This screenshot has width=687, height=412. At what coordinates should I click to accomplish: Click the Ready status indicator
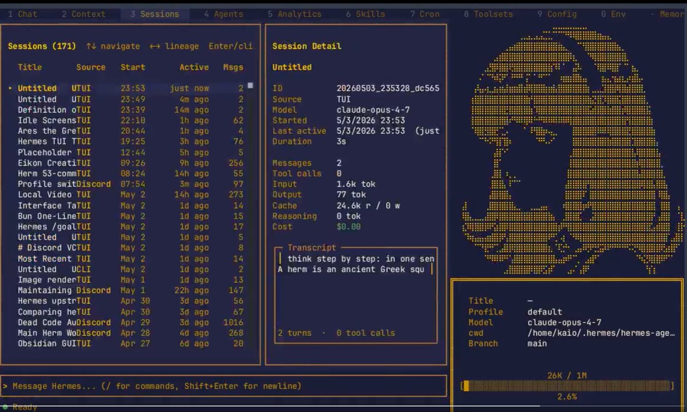tap(19, 407)
